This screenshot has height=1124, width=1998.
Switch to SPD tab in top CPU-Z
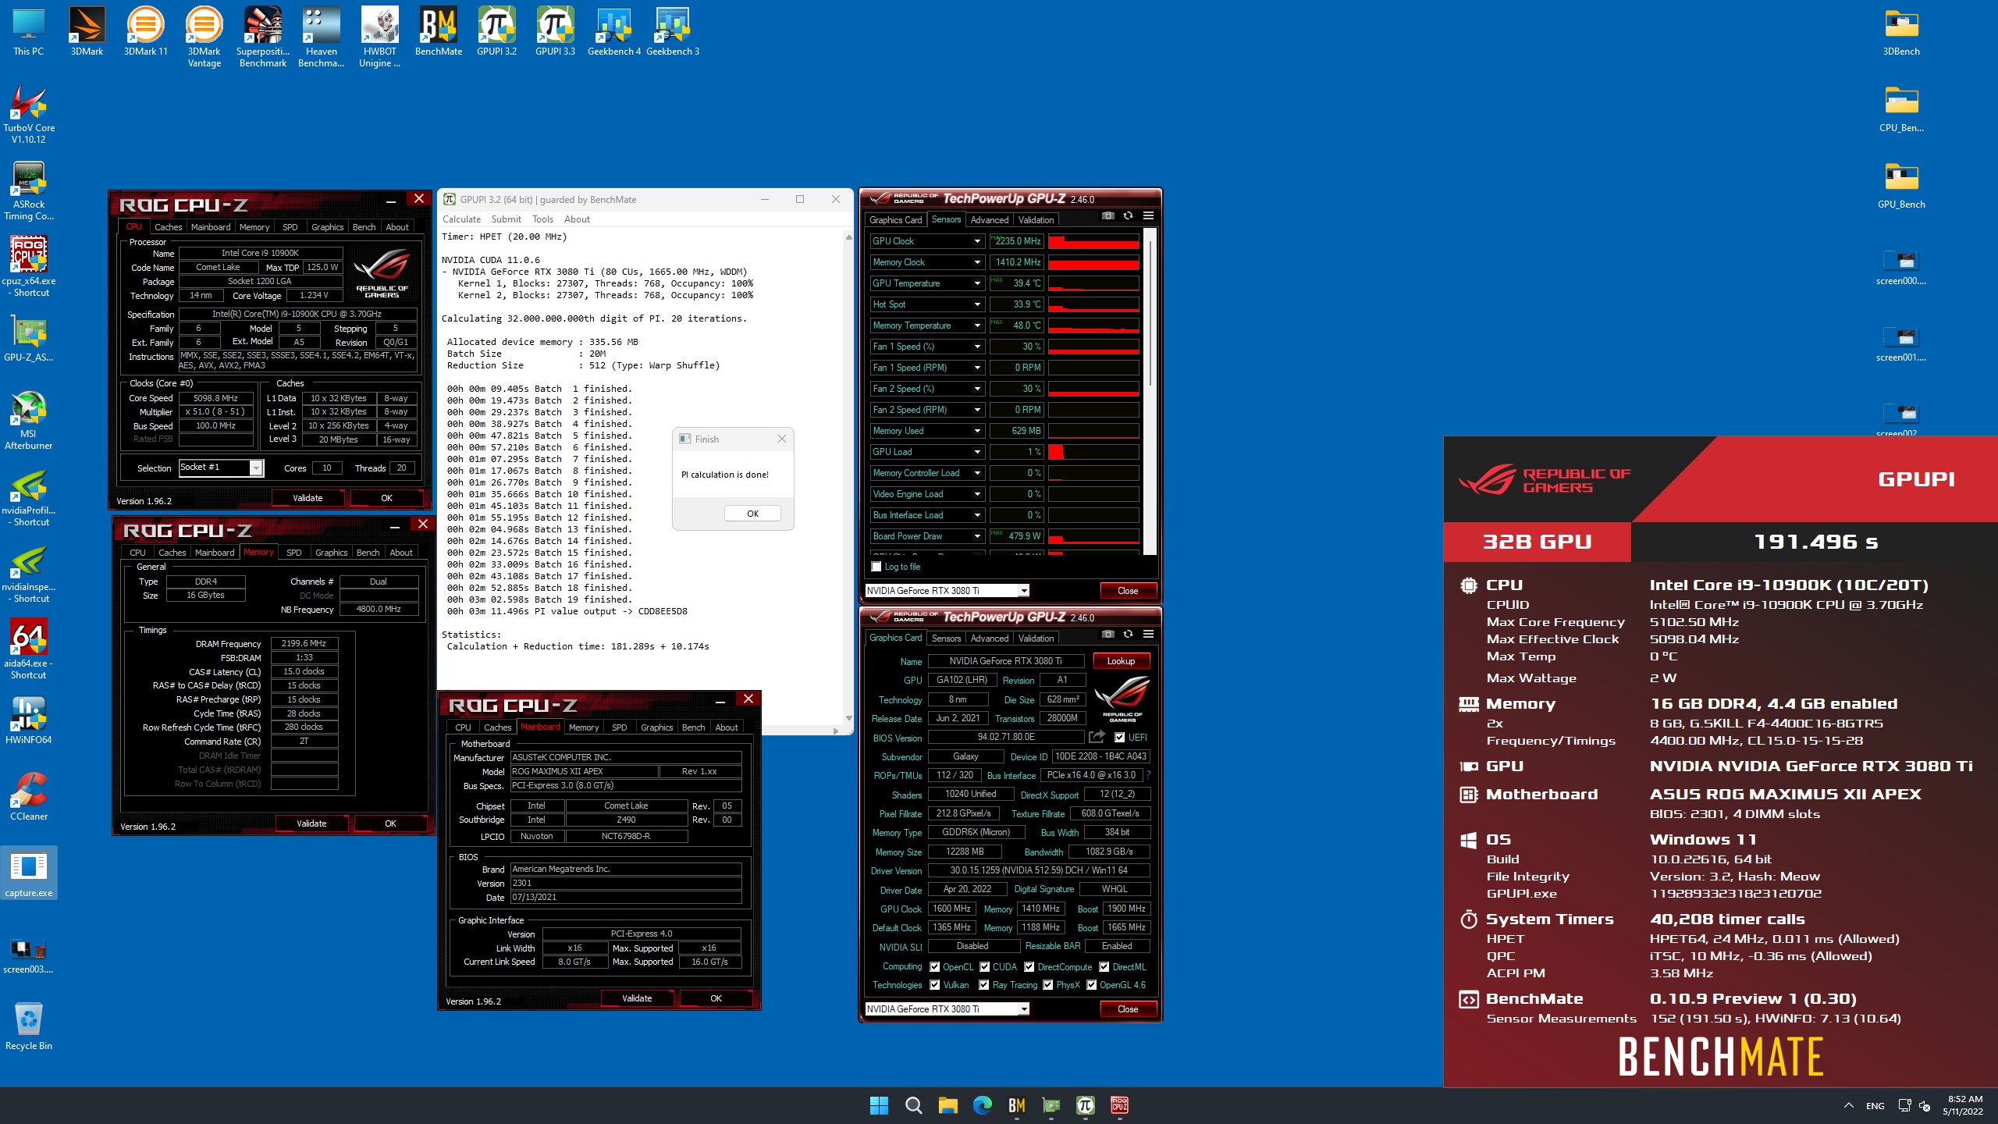[x=290, y=227]
